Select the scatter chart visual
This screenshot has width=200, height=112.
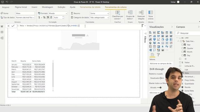pyautogui.click(x=158, y=40)
